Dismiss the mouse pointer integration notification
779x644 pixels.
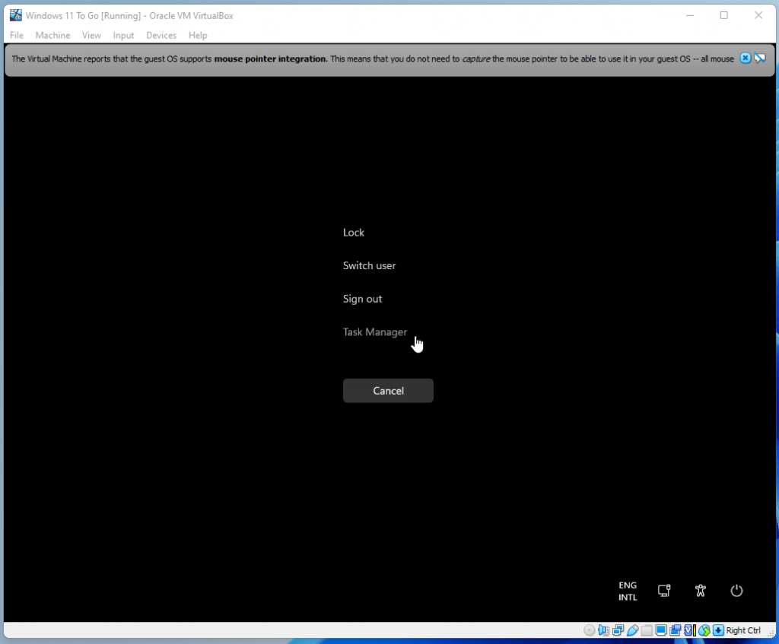(746, 59)
